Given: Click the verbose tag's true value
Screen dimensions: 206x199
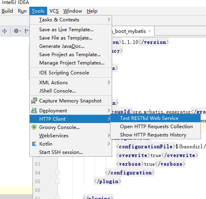Looking at the screenshot, I should [x=149, y=164].
